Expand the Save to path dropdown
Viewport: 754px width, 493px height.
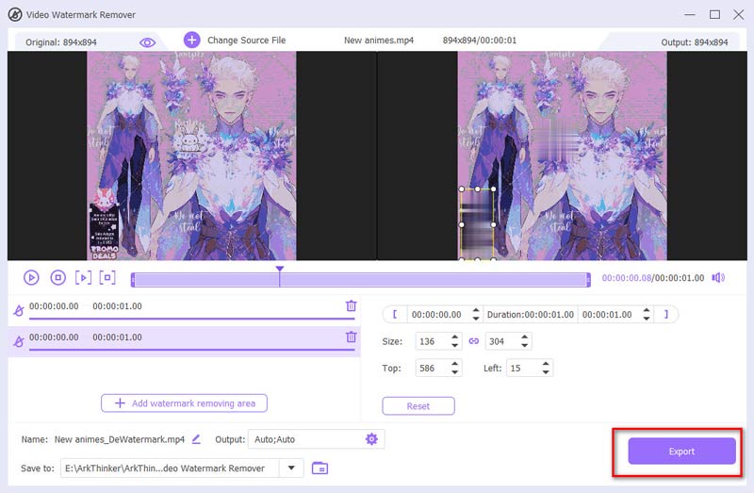click(x=291, y=468)
